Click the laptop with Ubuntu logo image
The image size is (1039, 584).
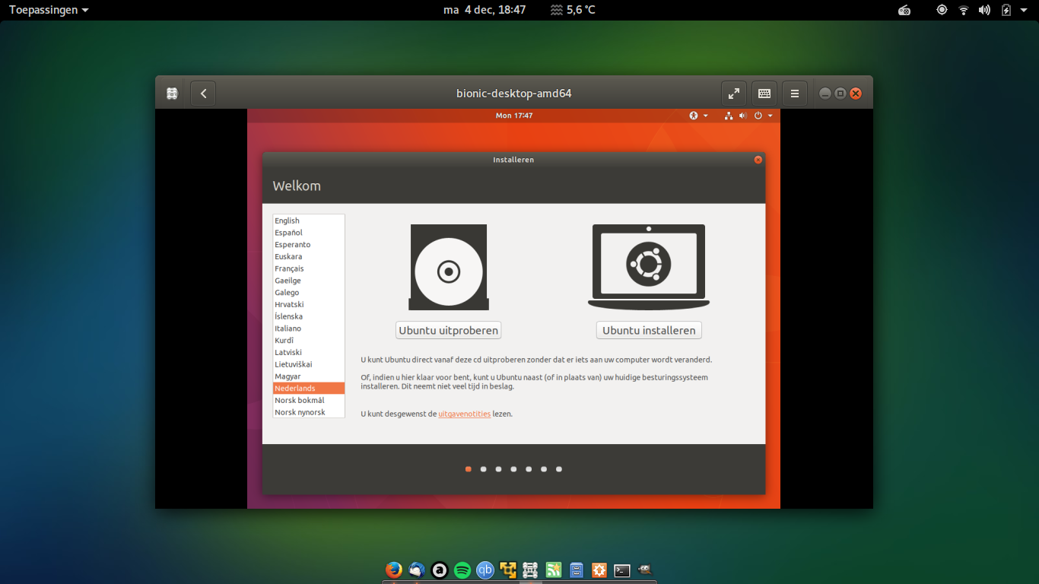pos(649,267)
